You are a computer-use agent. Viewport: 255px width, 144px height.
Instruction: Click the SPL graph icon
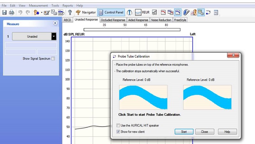[155, 12]
